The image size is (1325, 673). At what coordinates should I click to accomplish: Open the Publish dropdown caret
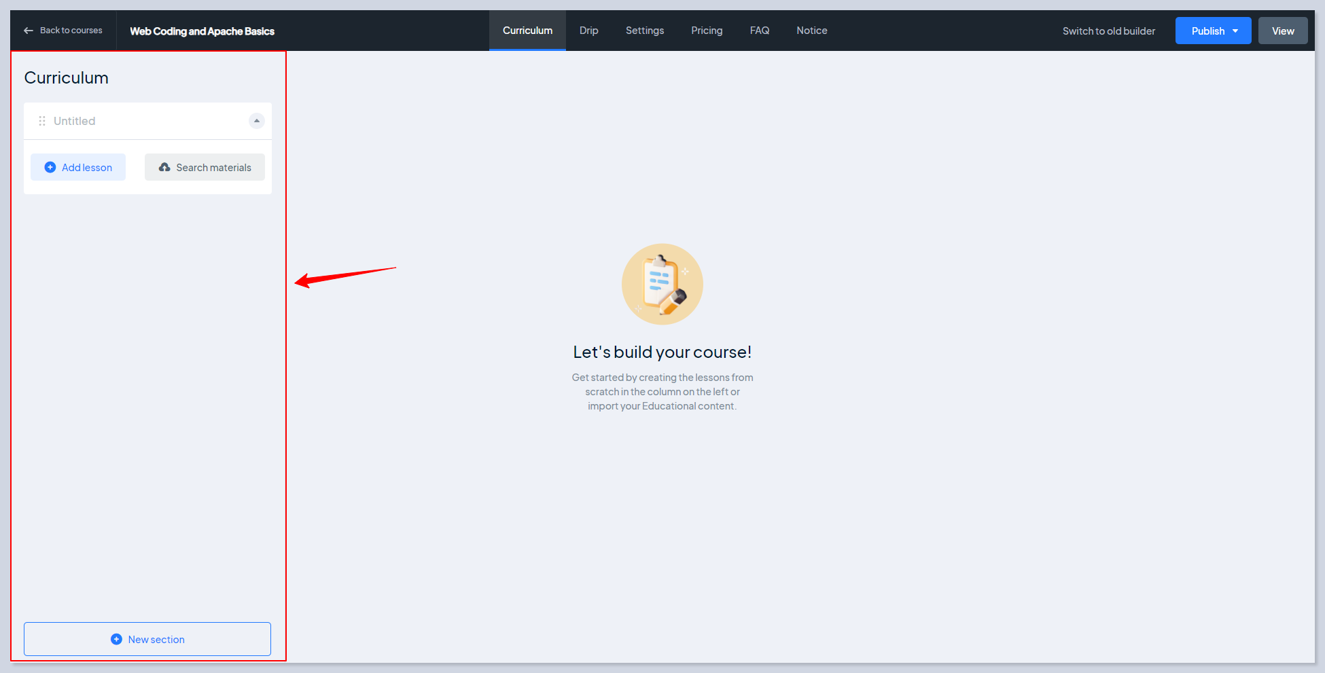[1235, 31]
